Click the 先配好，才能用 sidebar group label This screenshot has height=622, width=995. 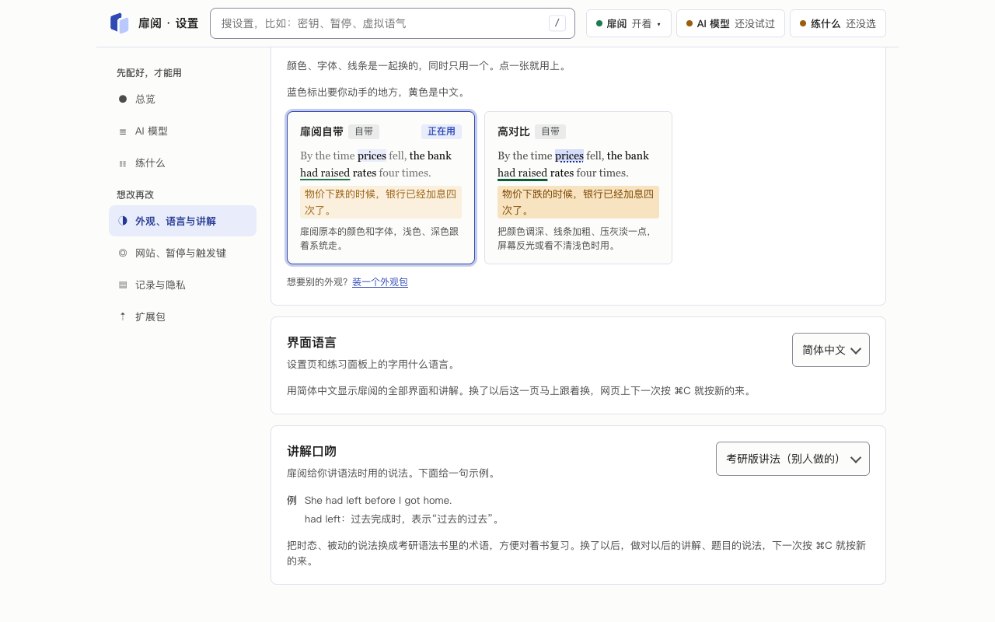[x=149, y=72]
